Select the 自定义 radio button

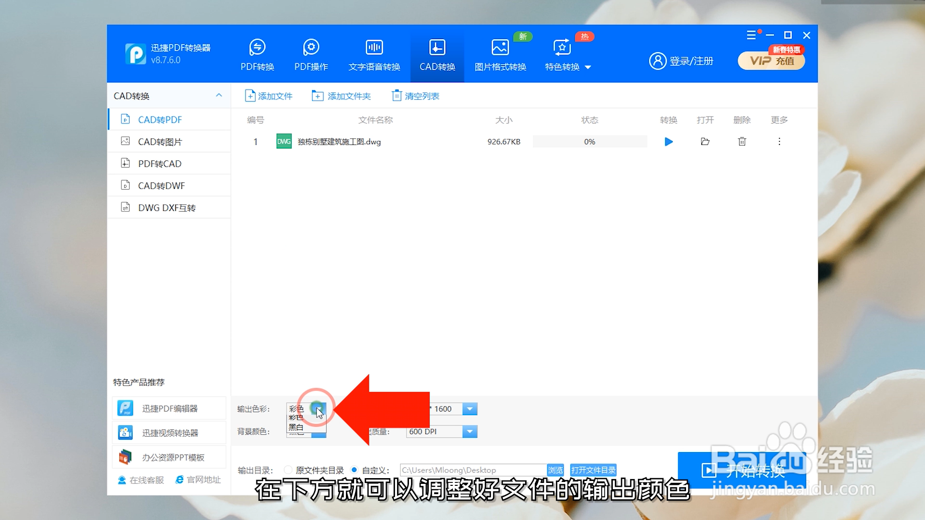click(x=354, y=470)
